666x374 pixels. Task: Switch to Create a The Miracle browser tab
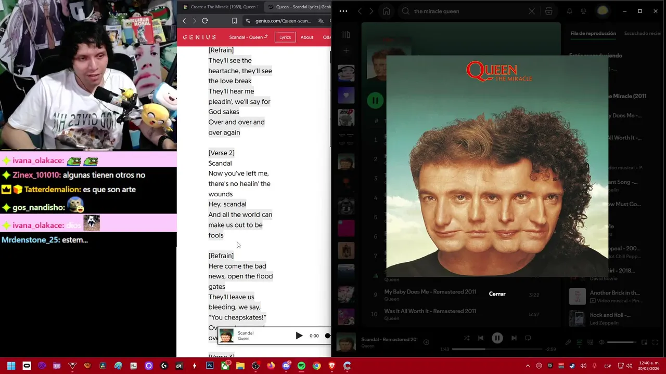(221, 7)
